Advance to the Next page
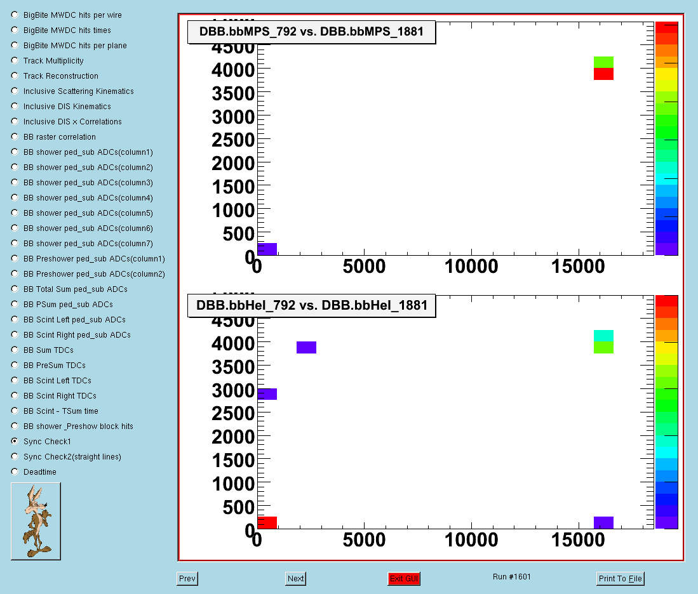Image resolution: width=698 pixels, height=594 pixels. (295, 578)
